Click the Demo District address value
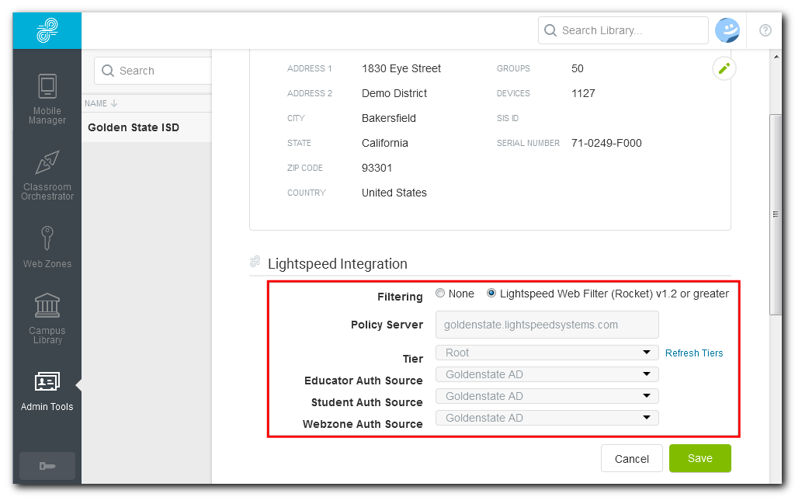 [394, 93]
